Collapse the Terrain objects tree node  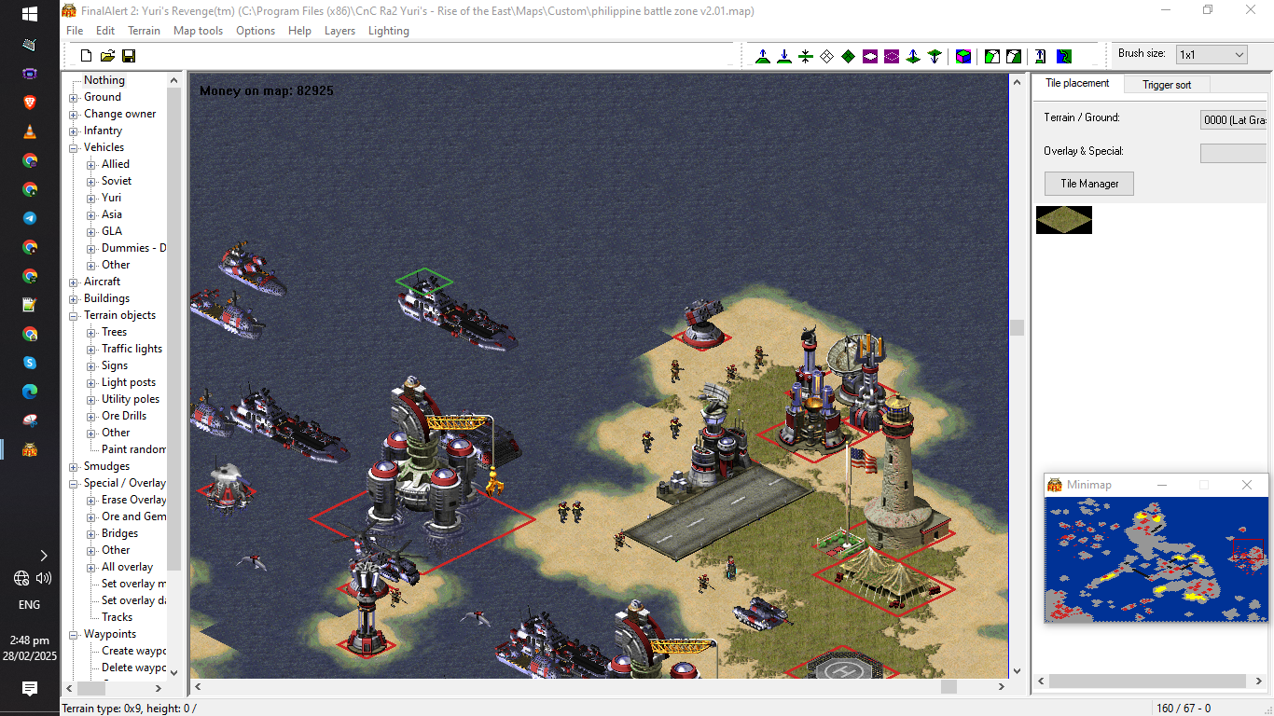[x=74, y=315]
